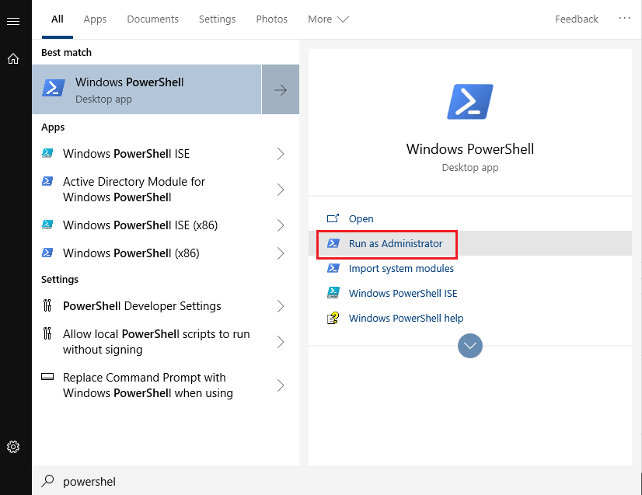The height and width of the screenshot is (495, 642).
Task: Open the settings gear icon
Action: (x=13, y=446)
